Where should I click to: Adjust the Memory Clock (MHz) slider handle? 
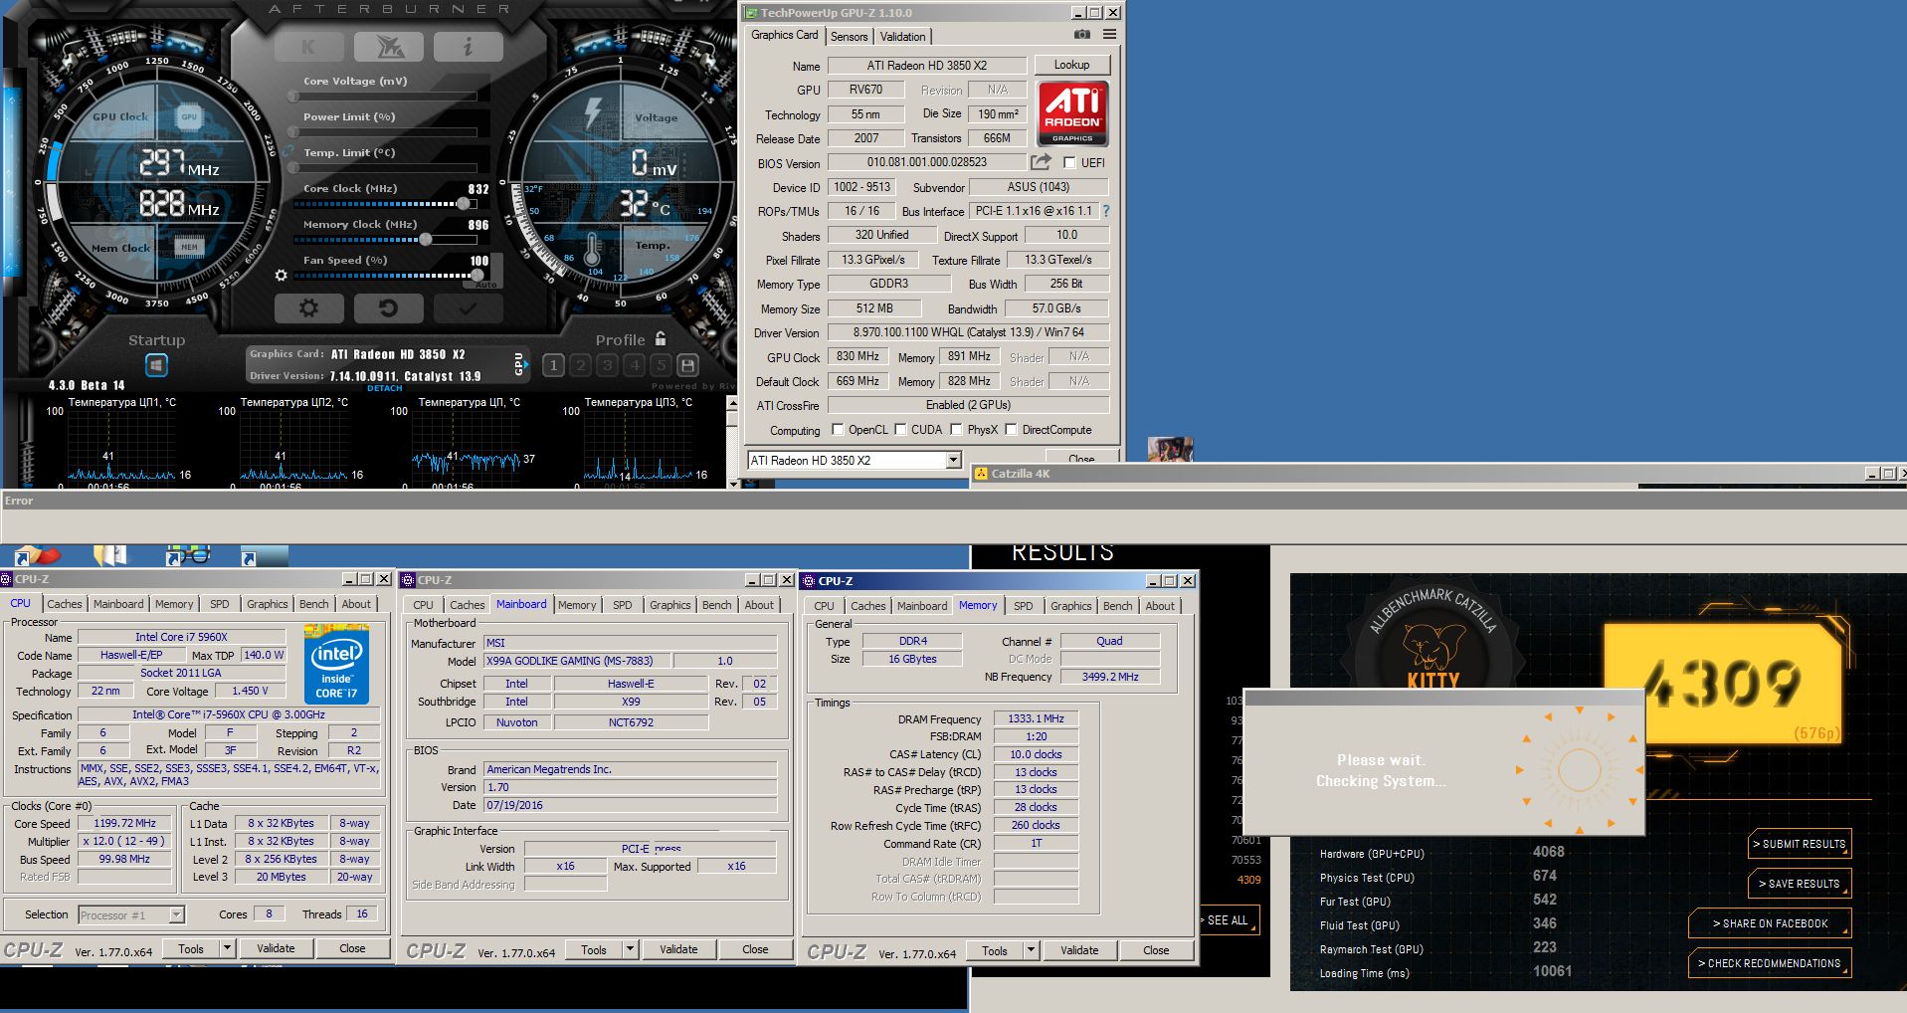click(426, 240)
